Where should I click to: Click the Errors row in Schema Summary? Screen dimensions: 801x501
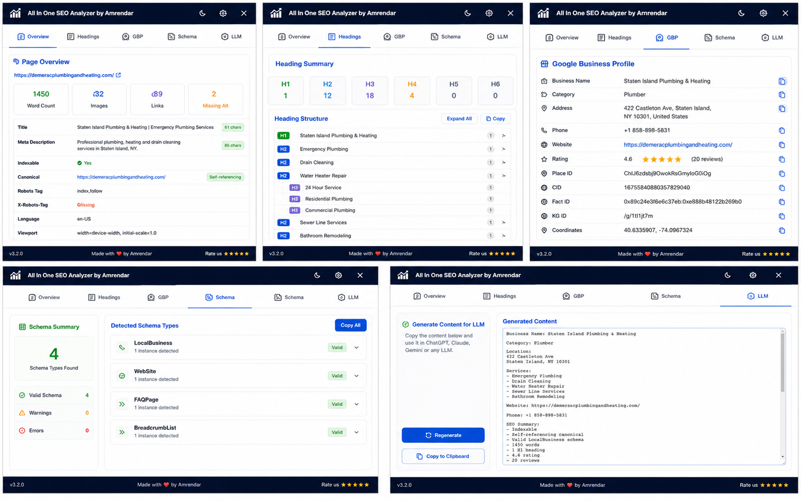pyautogui.click(x=54, y=431)
